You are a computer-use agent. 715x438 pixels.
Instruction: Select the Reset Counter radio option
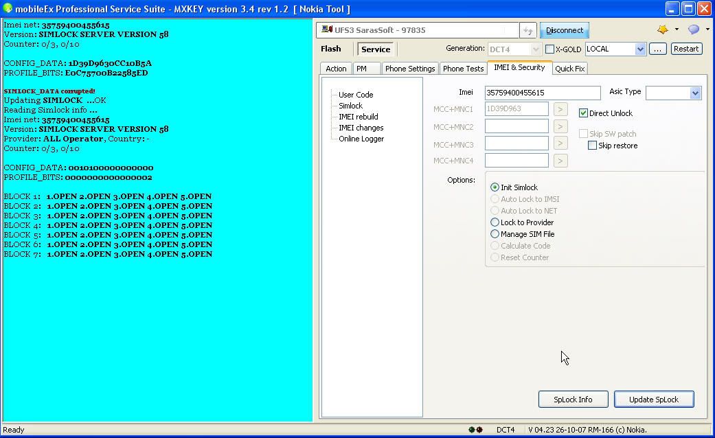click(495, 257)
